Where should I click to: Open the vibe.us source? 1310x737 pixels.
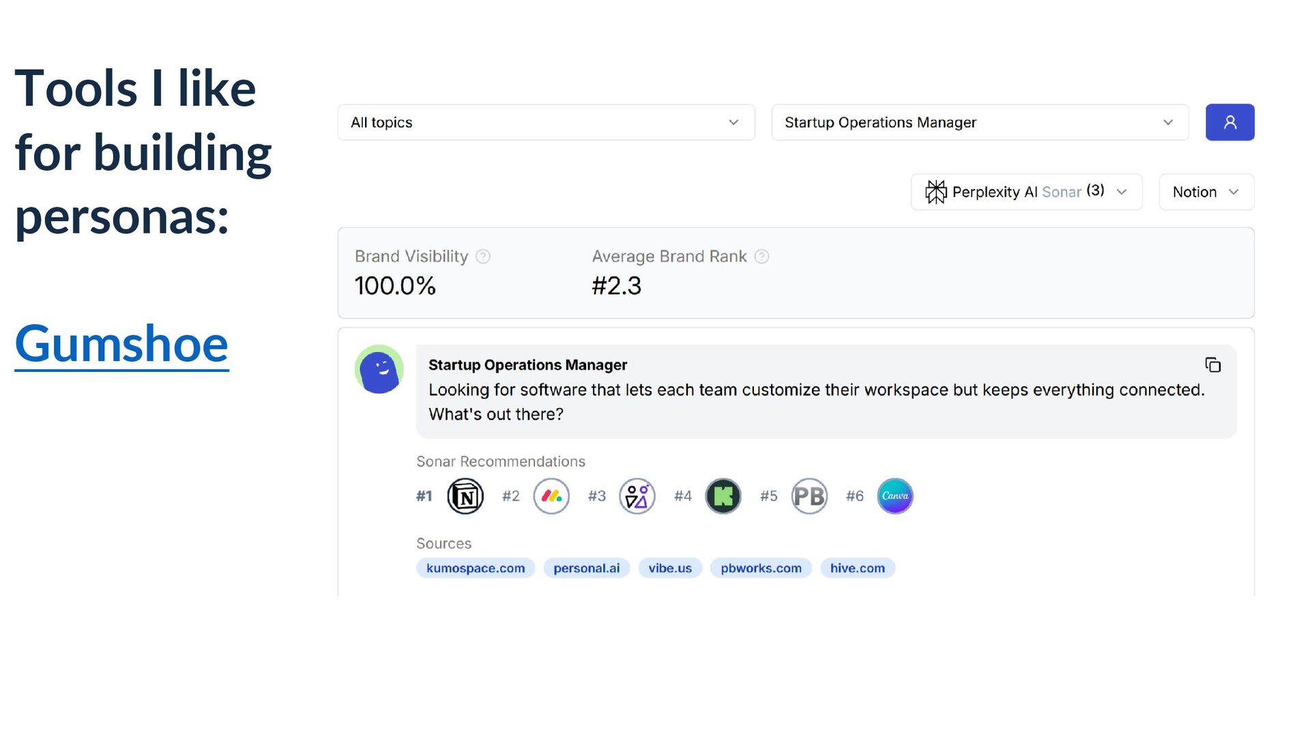click(670, 568)
